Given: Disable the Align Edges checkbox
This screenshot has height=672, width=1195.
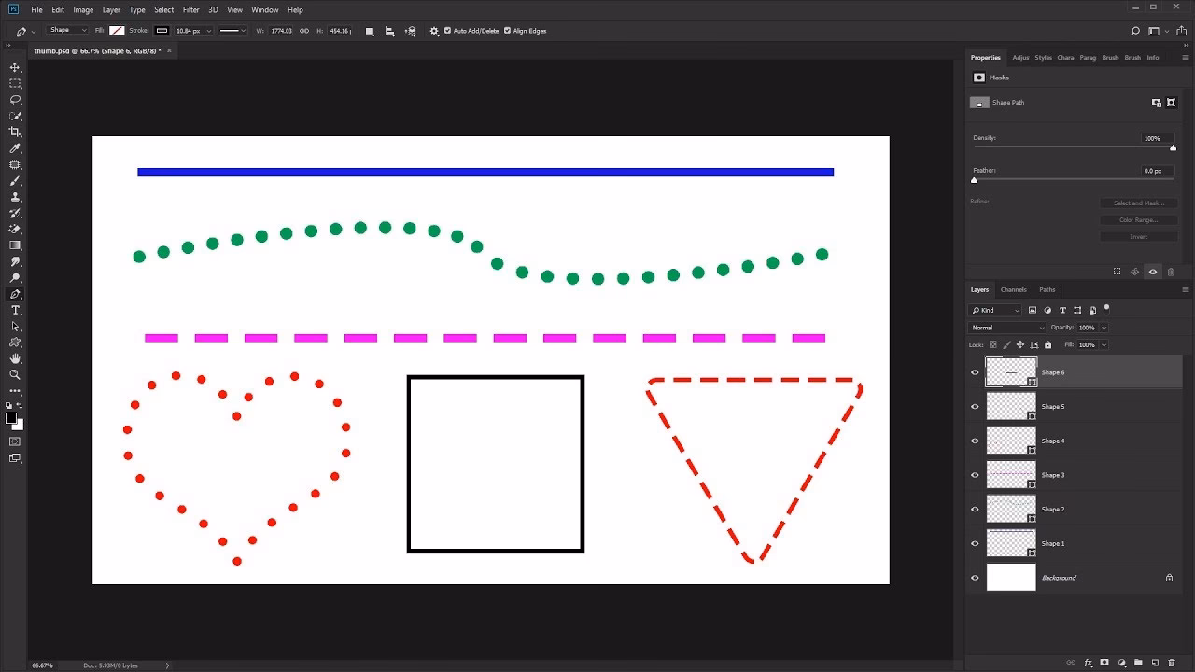Looking at the screenshot, I should (x=506, y=30).
